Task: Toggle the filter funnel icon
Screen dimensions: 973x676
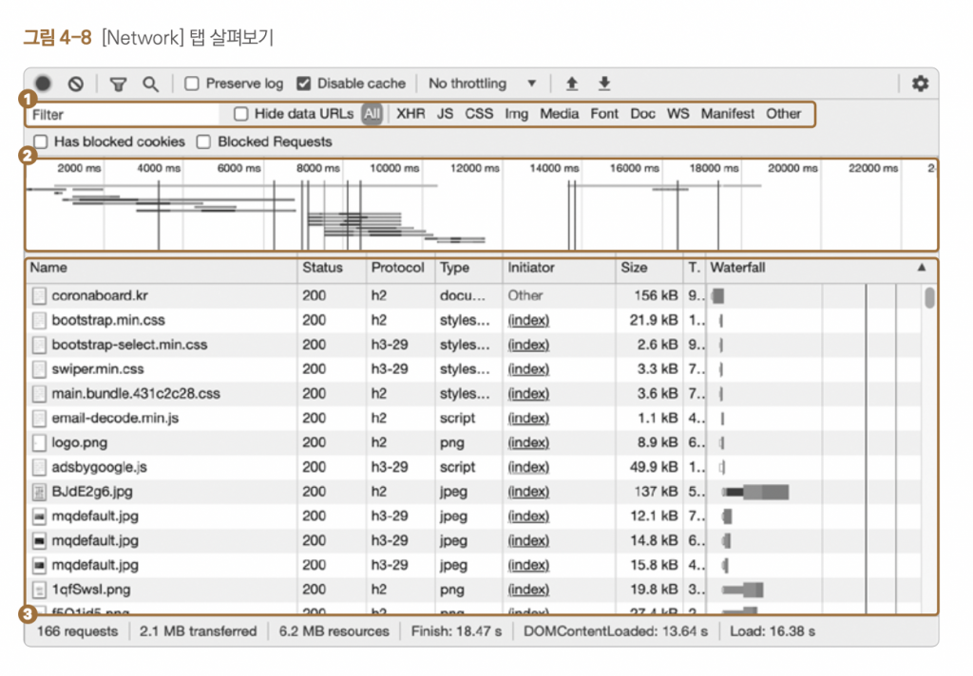Action: click(118, 84)
